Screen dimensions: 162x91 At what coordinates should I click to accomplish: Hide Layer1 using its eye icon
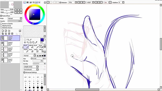[x=2, y=59]
